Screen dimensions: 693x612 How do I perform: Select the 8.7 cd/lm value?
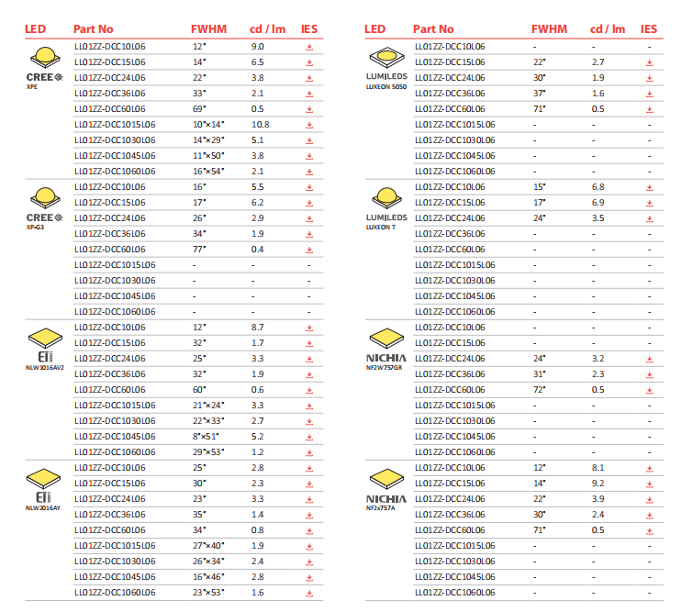[258, 328]
